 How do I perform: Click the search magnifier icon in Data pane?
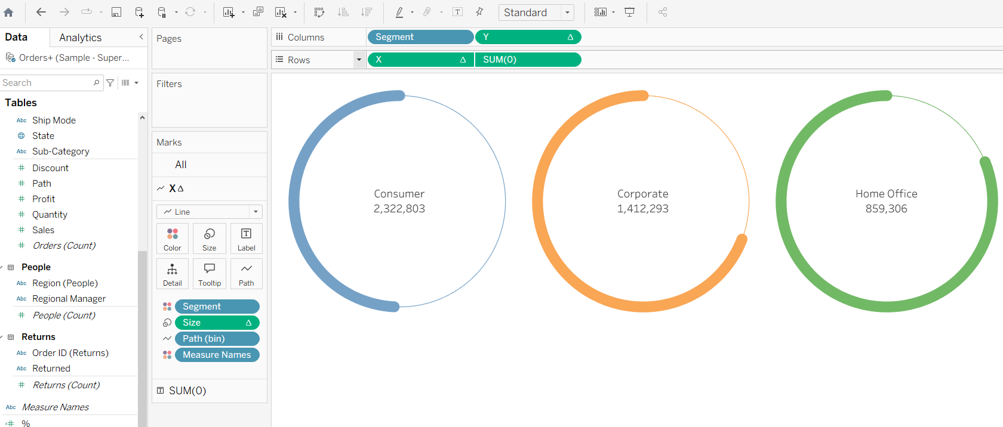tap(96, 83)
